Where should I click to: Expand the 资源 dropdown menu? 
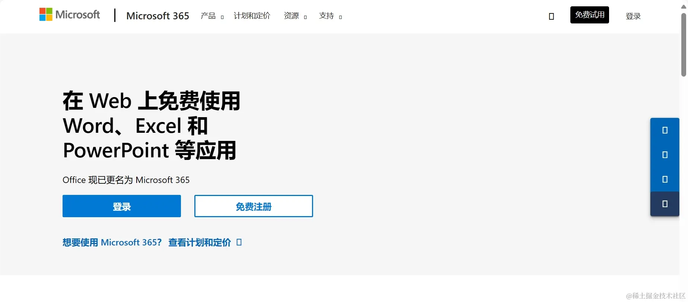coord(295,16)
